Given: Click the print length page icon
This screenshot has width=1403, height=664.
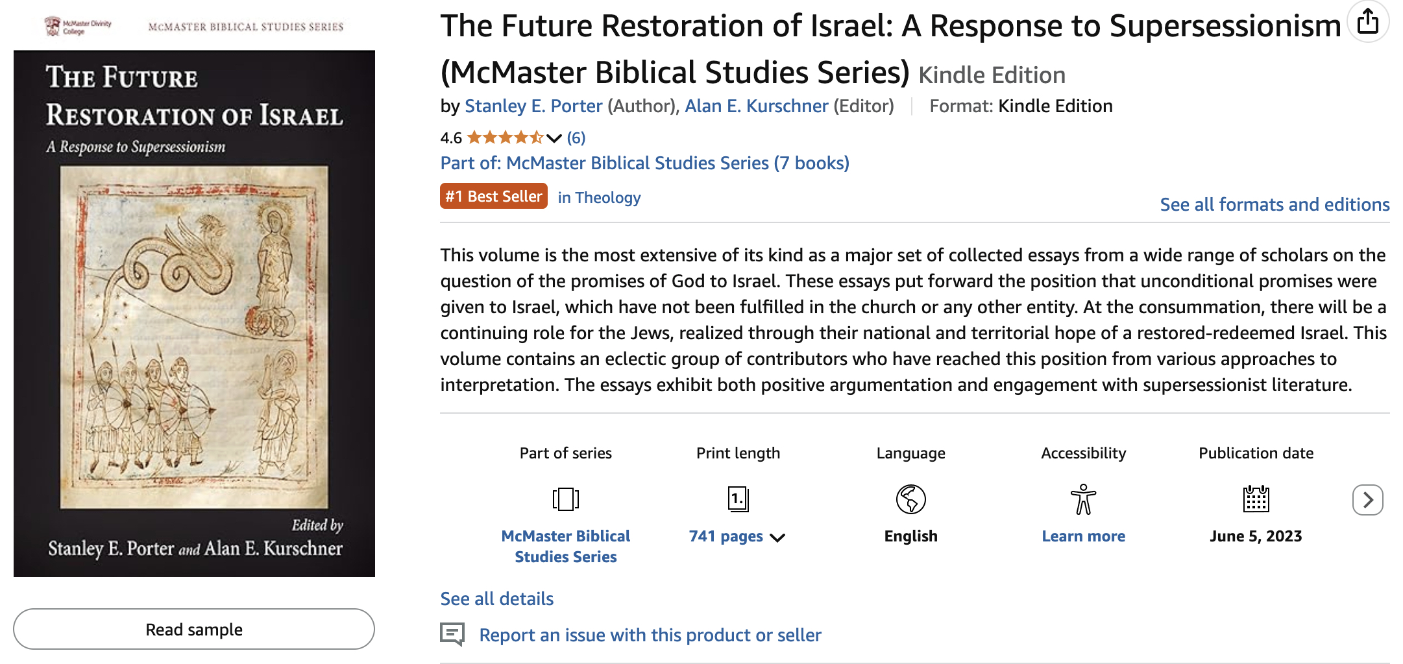Looking at the screenshot, I should coord(738,499).
